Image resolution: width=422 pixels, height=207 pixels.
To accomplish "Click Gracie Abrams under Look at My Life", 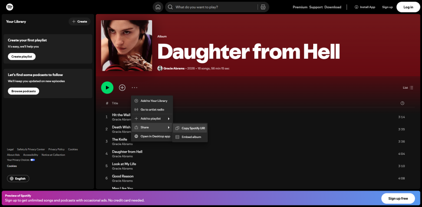I will (x=122, y=168).
